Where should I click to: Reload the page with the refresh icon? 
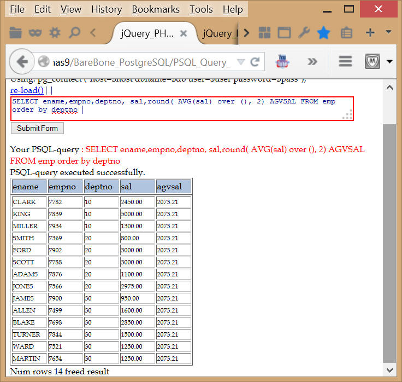(x=255, y=62)
